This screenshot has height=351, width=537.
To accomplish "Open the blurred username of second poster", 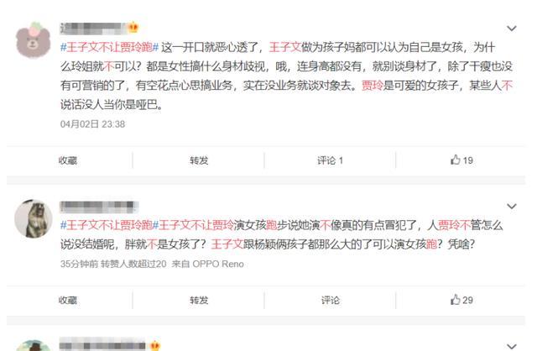I will [x=99, y=207].
